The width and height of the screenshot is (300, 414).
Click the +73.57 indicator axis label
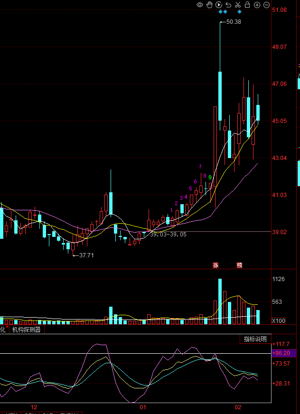[x=281, y=364]
